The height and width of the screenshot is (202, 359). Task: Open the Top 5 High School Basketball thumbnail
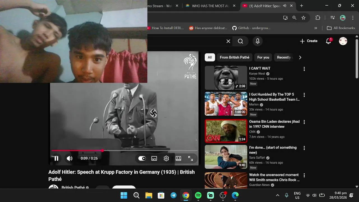point(226,104)
